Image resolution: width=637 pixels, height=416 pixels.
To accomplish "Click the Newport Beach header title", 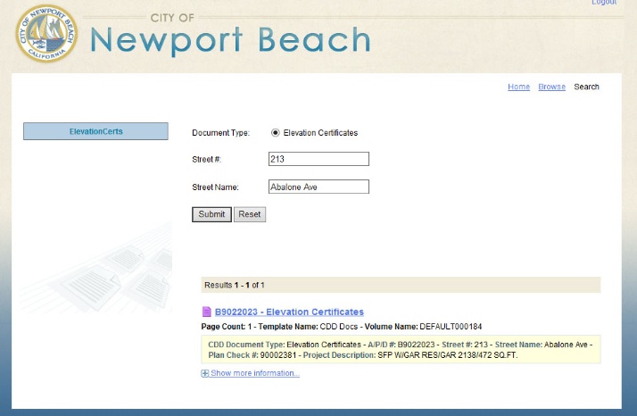I will tap(230, 40).
